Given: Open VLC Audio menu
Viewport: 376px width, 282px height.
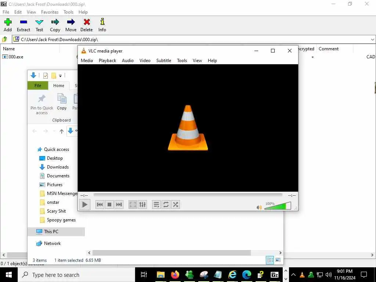Looking at the screenshot, I should point(128,61).
